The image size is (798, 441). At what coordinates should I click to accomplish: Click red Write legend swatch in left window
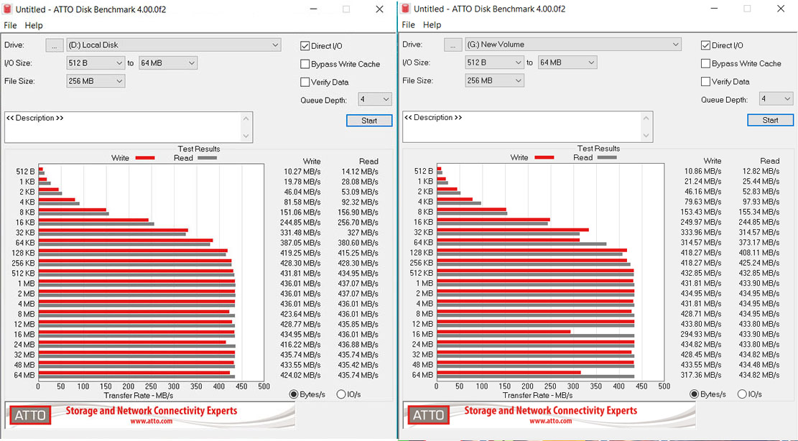(x=144, y=158)
